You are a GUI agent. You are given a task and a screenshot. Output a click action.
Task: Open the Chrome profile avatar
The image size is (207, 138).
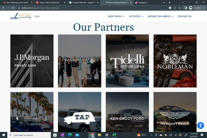tap(190, 8)
